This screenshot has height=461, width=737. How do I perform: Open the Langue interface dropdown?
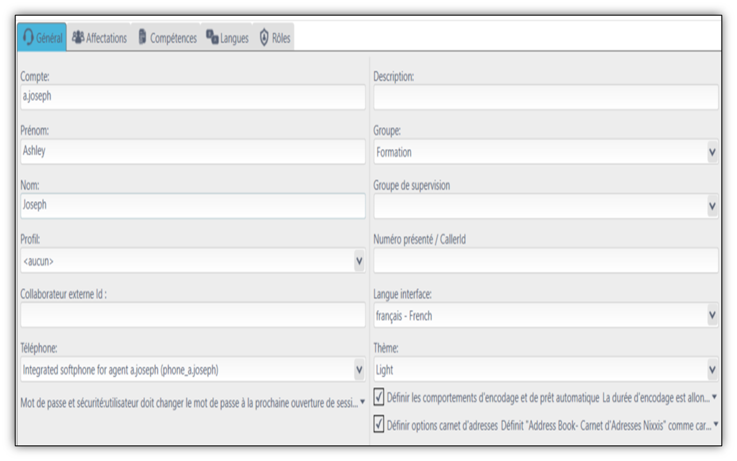click(x=546, y=315)
